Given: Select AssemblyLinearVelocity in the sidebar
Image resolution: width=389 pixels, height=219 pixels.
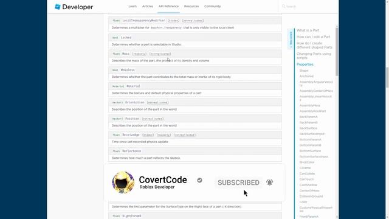Looking at the screenshot, I should (315, 98).
